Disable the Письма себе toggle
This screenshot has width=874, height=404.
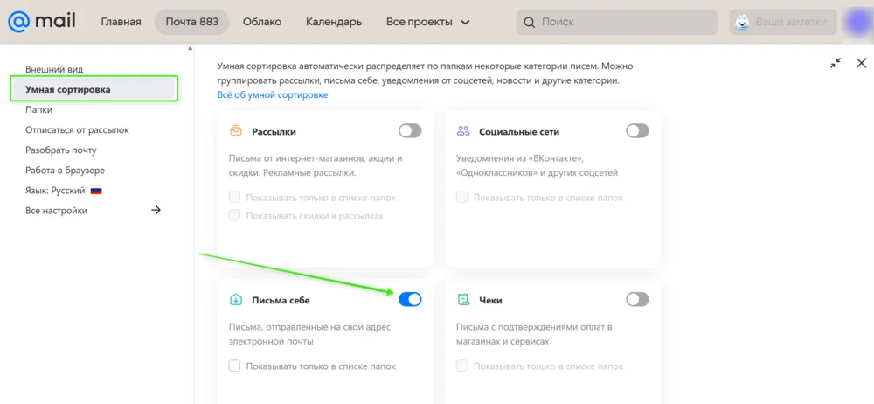click(410, 300)
